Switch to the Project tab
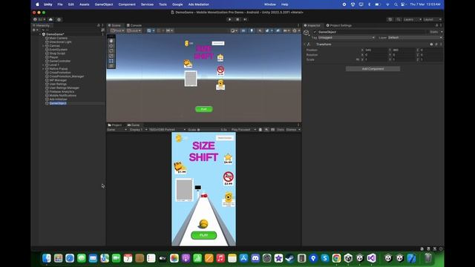 (x=115, y=125)
